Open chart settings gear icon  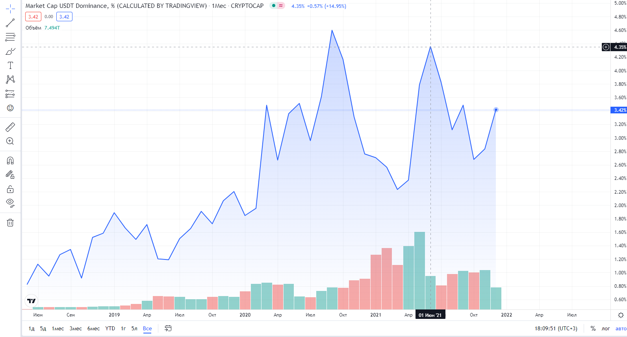coord(621,315)
